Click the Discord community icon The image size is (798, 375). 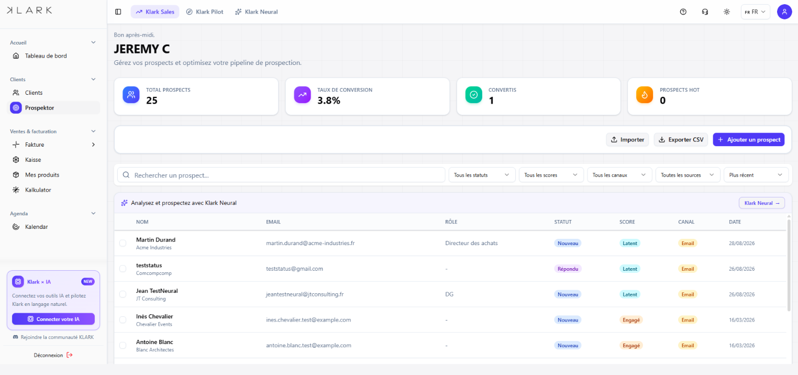(x=16, y=337)
